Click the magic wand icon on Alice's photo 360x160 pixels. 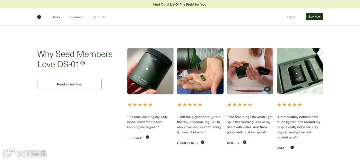pos(267,89)
